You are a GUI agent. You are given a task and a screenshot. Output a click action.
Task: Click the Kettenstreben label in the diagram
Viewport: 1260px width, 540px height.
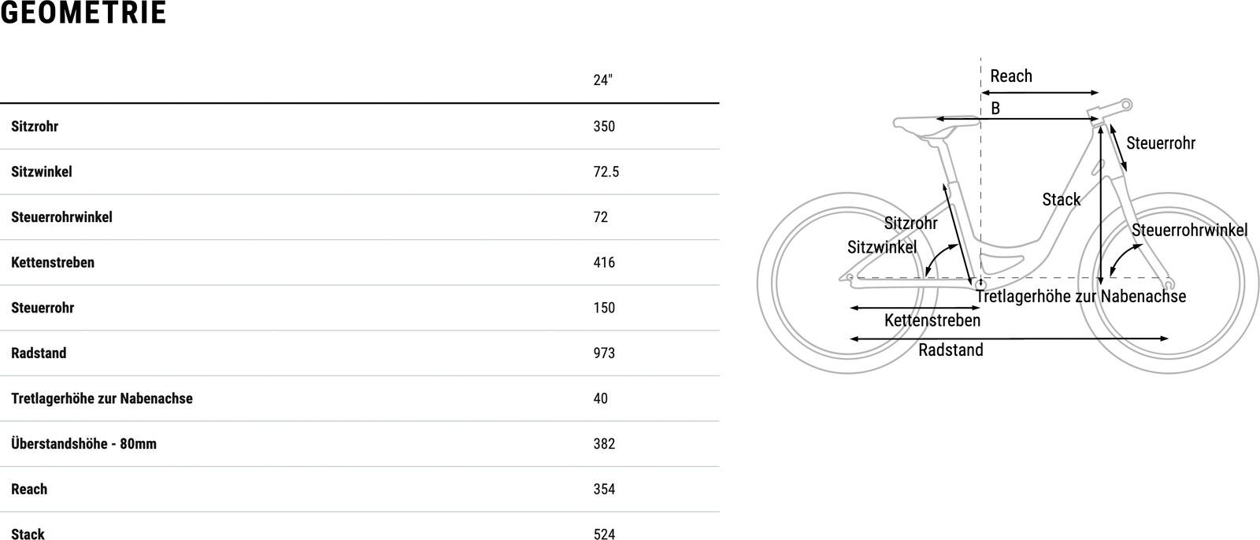[932, 320]
